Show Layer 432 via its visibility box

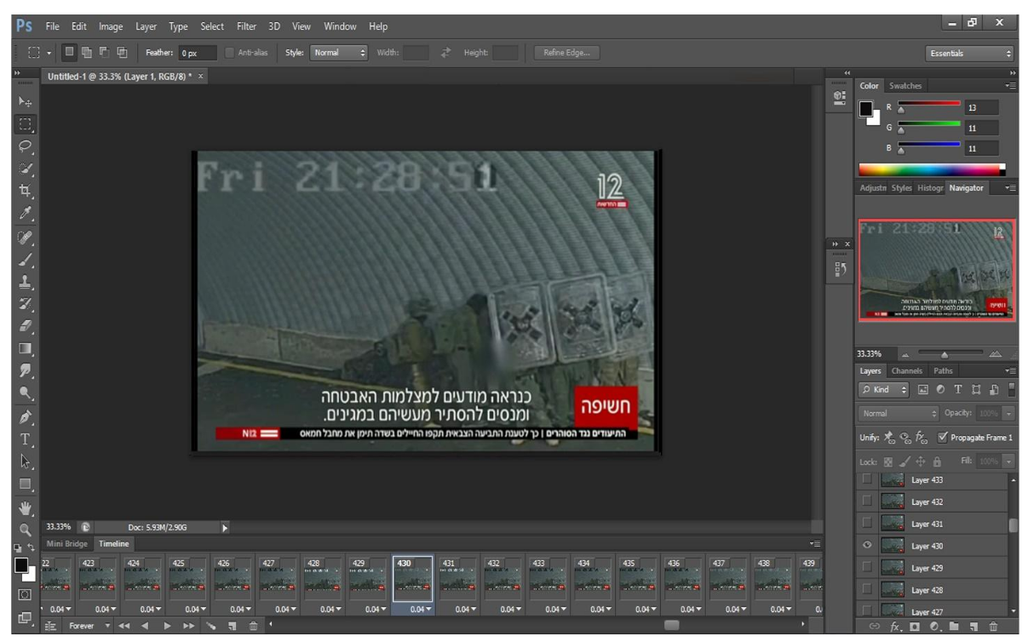[x=867, y=502]
